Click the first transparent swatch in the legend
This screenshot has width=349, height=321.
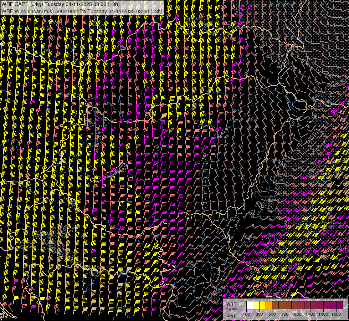pyautogui.click(x=243, y=305)
